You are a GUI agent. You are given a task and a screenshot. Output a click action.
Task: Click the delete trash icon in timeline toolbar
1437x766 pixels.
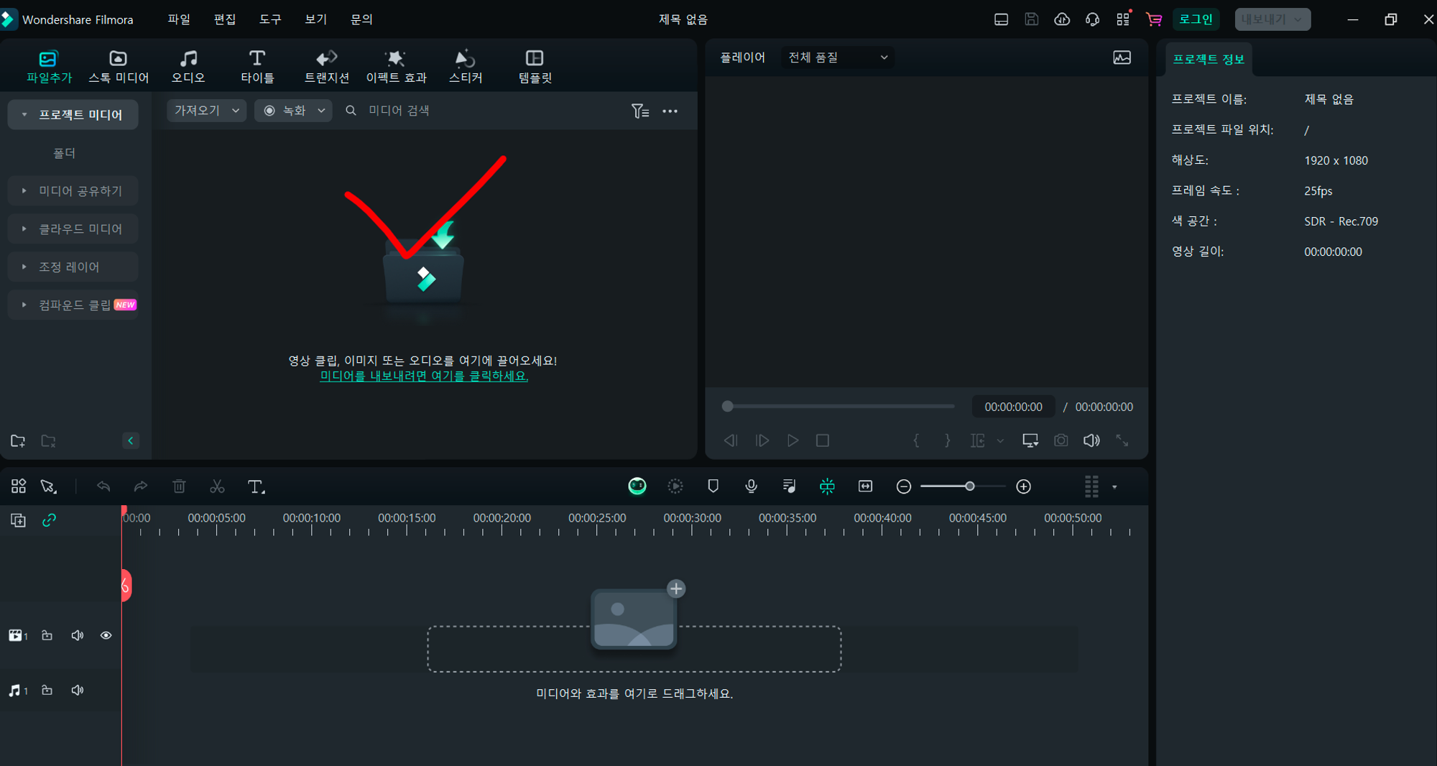coord(179,486)
